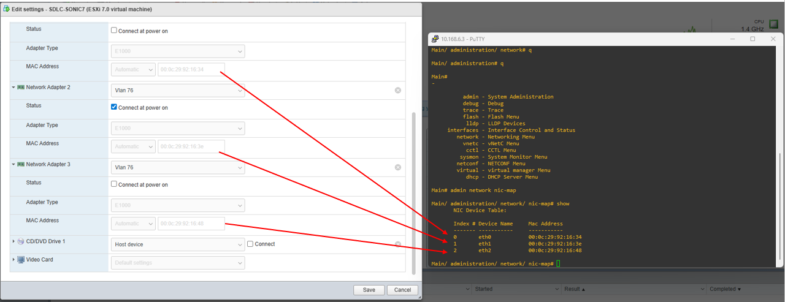Click Network Adapter 2 label
785x302 pixels.
pyautogui.click(x=48, y=88)
